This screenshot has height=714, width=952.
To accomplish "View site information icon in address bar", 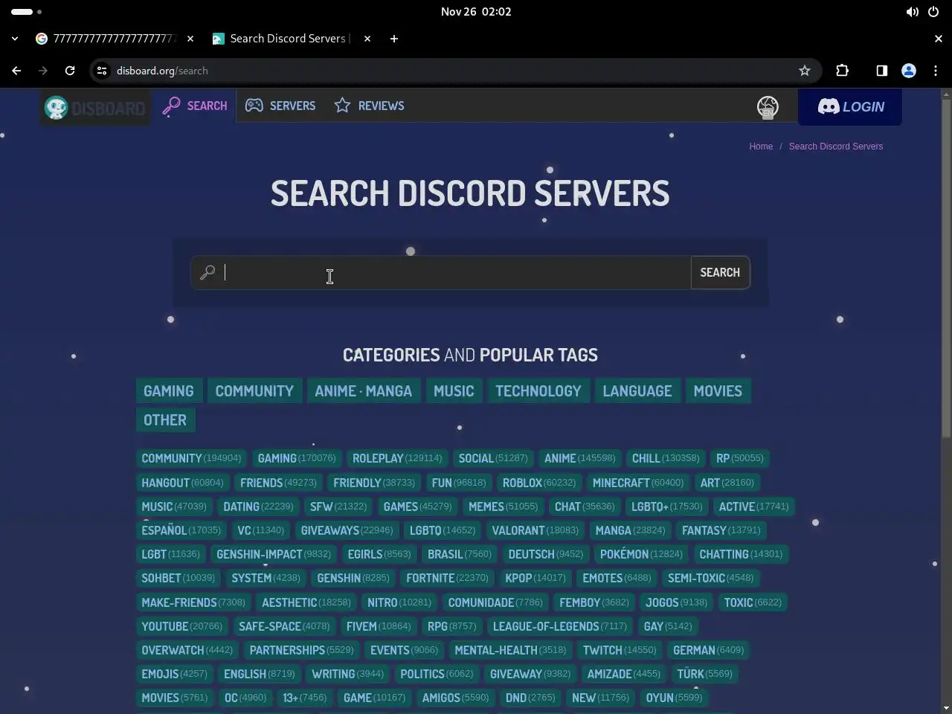I will 102,71.
